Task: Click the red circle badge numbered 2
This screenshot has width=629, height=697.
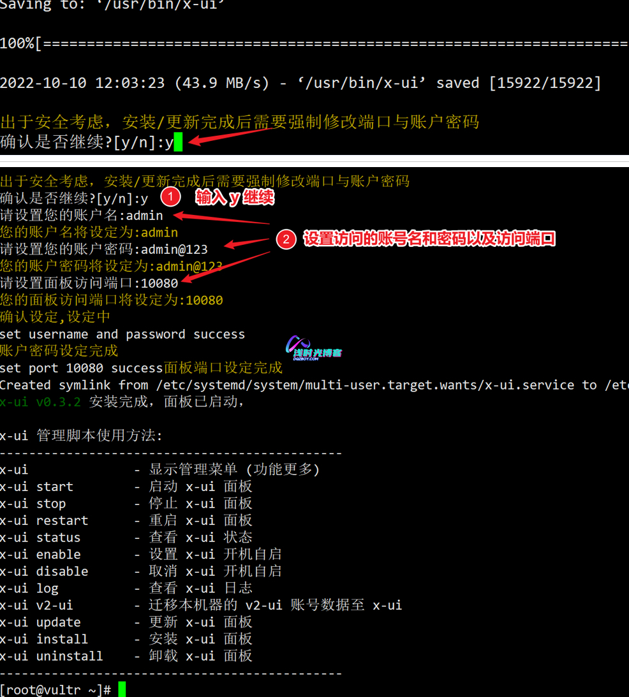Action: click(x=286, y=239)
